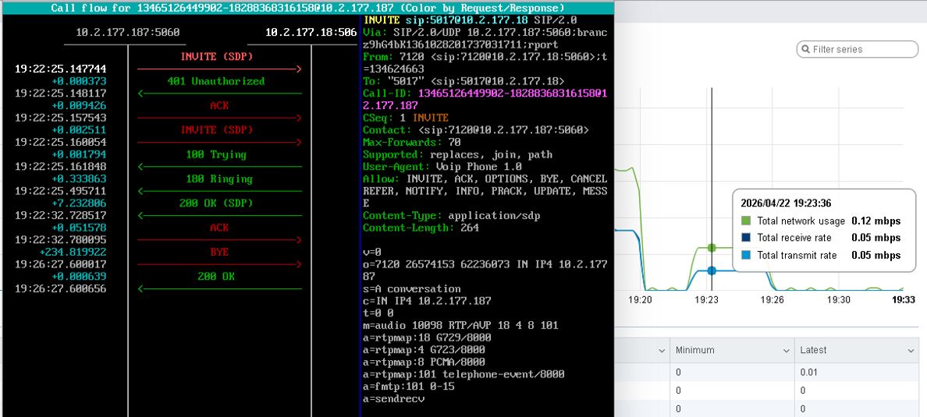Select second INVITE (SDP) at 19:22:25.160054
Viewport: 927px width, 417px height.
point(217,130)
